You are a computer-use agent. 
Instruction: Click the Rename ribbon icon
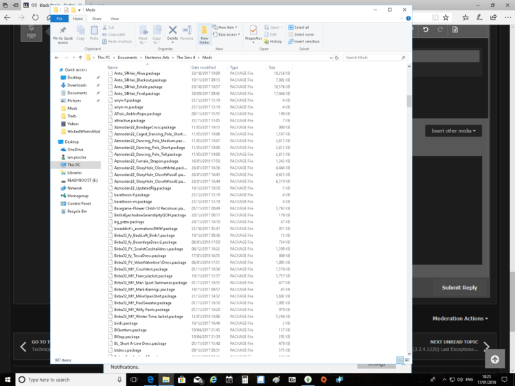pyautogui.click(x=187, y=33)
